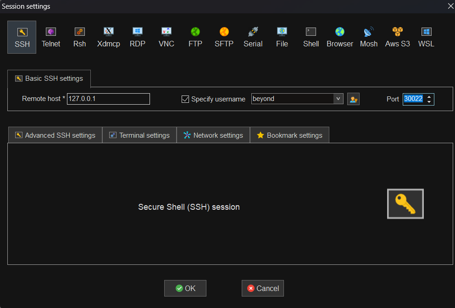Switch to Advanced SSH settings tab

[x=55, y=135]
